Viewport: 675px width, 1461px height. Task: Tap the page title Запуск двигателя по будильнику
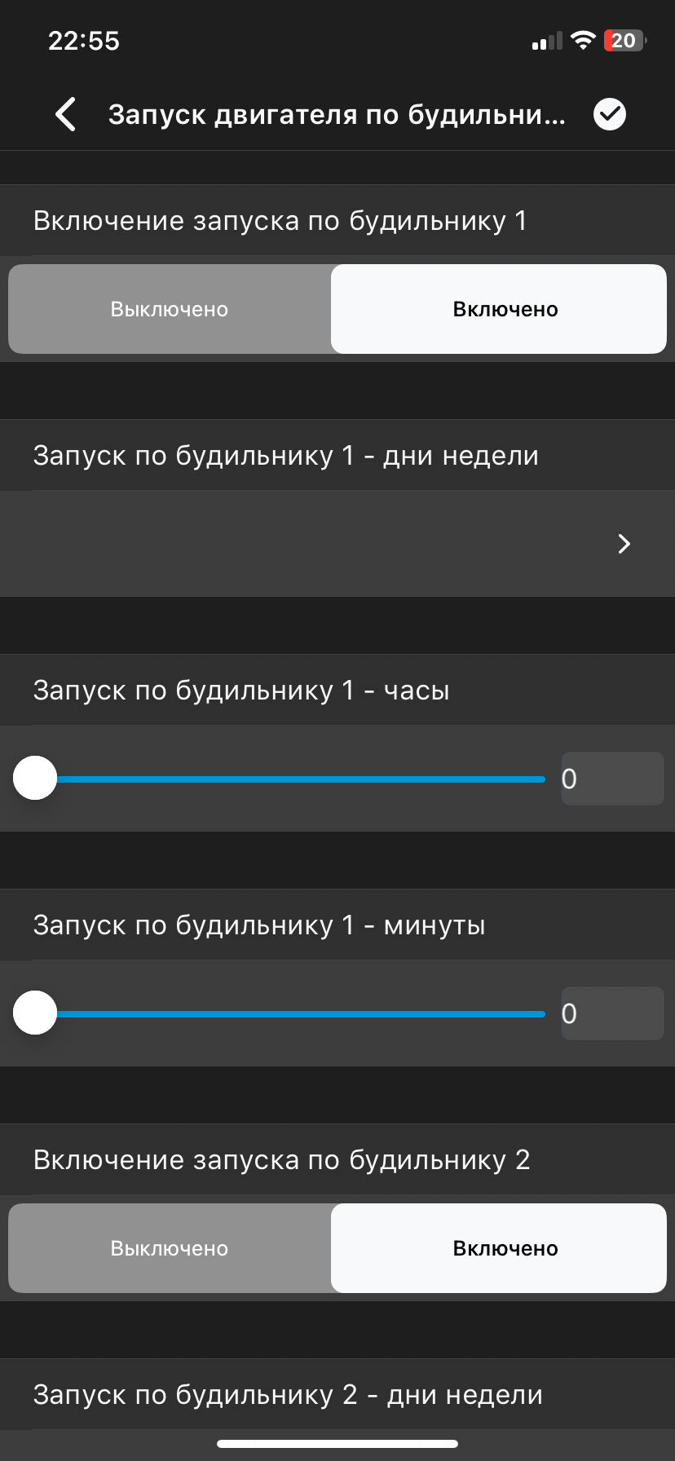click(x=336, y=115)
